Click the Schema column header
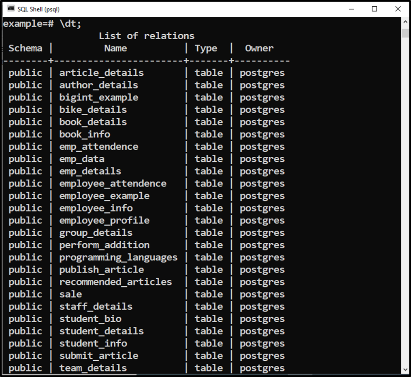This screenshot has height=377, width=411. pyautogui.click(x=25, y=48)
